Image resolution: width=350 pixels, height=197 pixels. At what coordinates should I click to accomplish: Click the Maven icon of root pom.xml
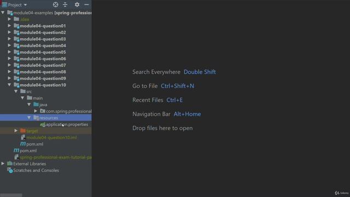(16, 150)
